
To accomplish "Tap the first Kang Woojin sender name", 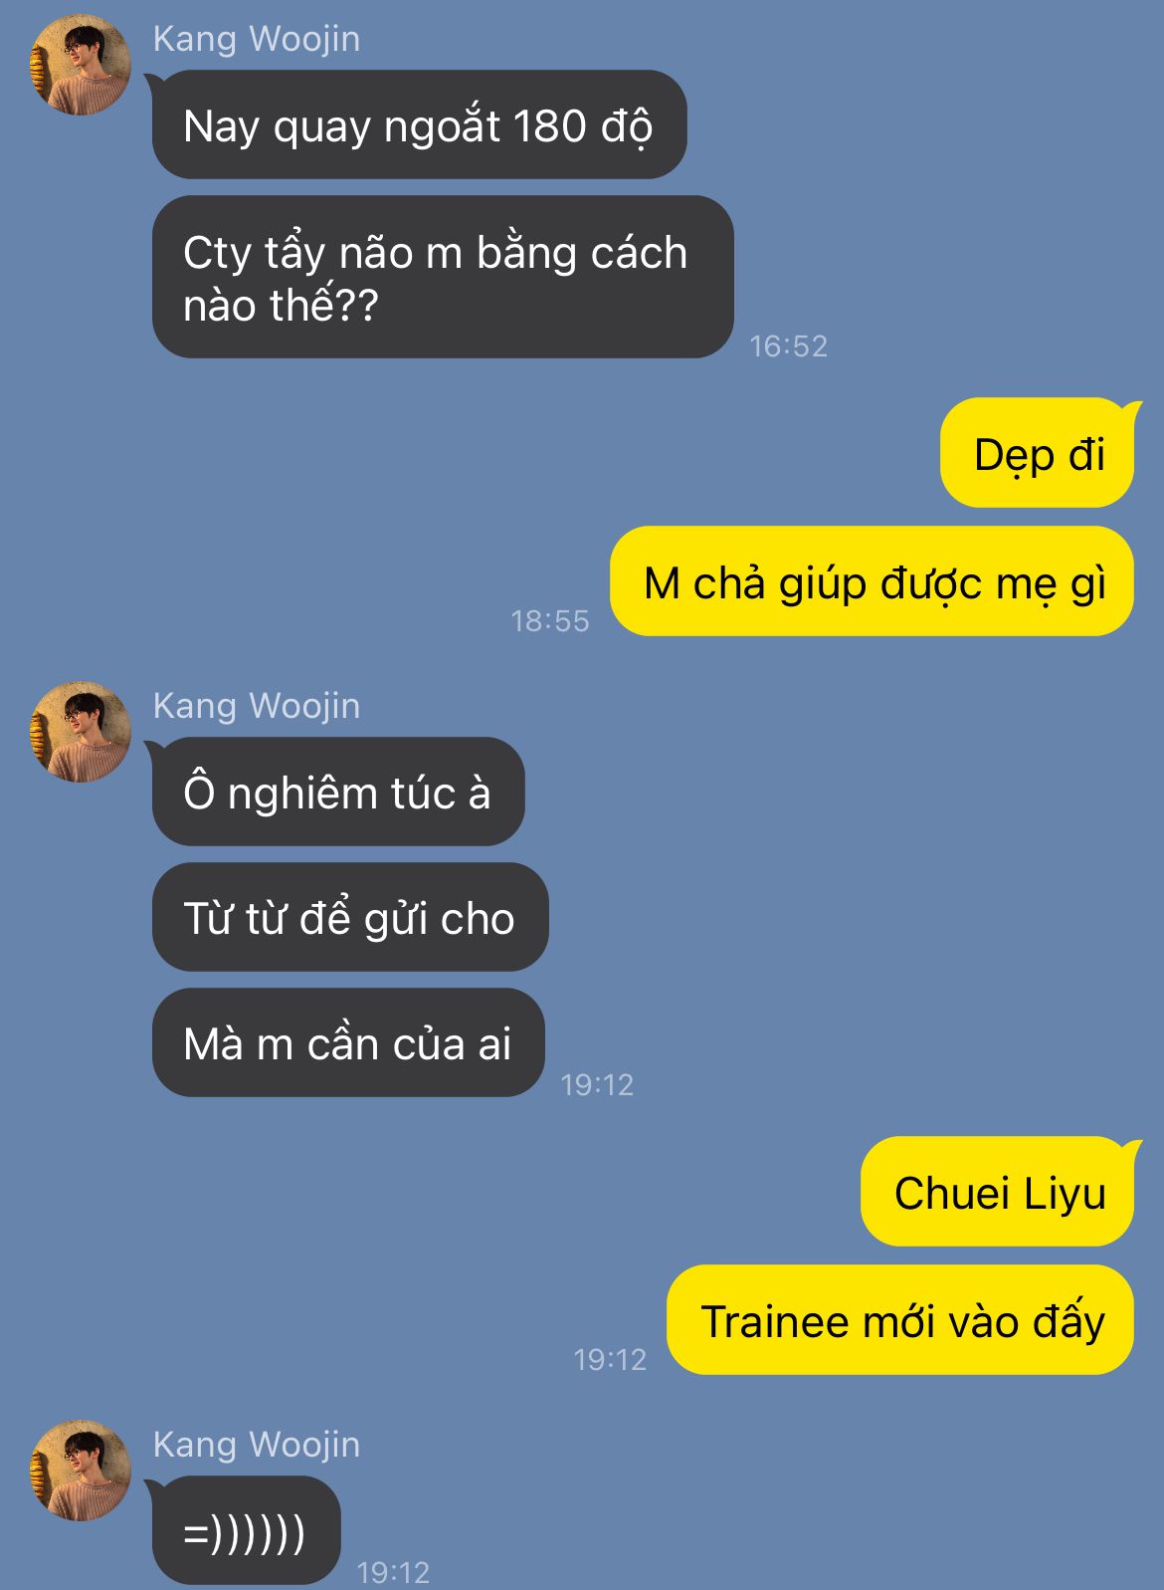I will [x=257, y=39].
